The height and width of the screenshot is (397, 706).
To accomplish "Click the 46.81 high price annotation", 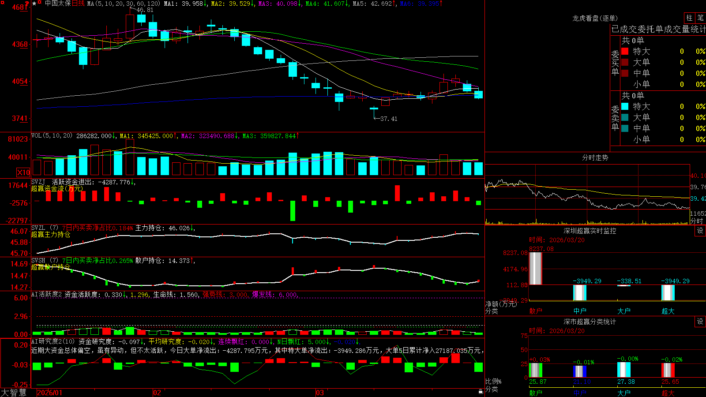I will coord(145,10).
